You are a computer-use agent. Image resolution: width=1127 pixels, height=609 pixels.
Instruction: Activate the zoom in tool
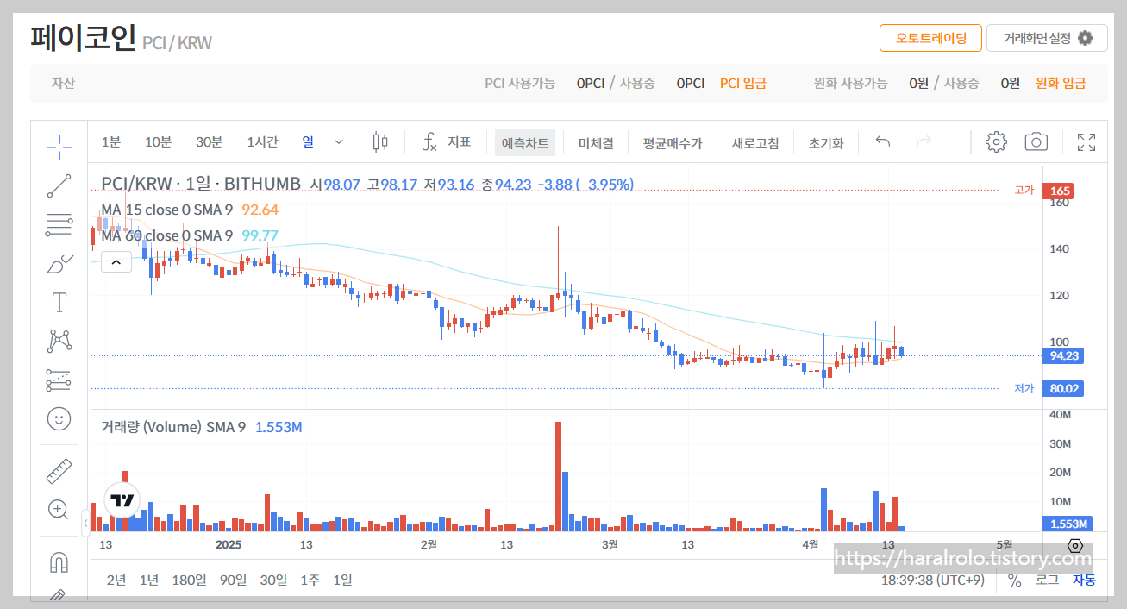(59, 510)
